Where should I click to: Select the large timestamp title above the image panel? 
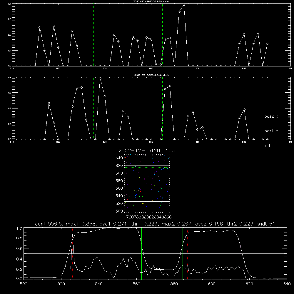click(x=147, y=151)
